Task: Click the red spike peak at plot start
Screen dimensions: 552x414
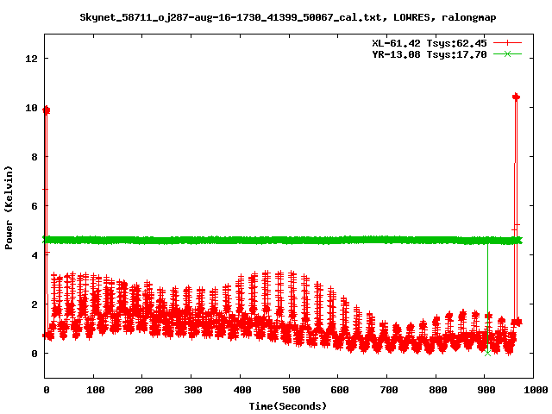Action: (x=46, y=110)
